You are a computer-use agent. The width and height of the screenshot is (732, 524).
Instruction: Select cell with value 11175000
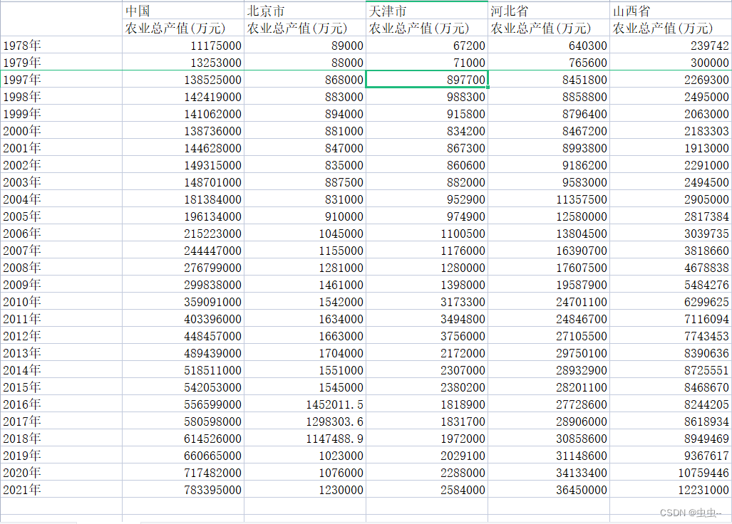183,46
